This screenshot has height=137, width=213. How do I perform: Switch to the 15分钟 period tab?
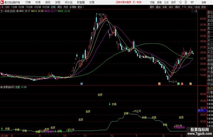(x=29, y=7)
